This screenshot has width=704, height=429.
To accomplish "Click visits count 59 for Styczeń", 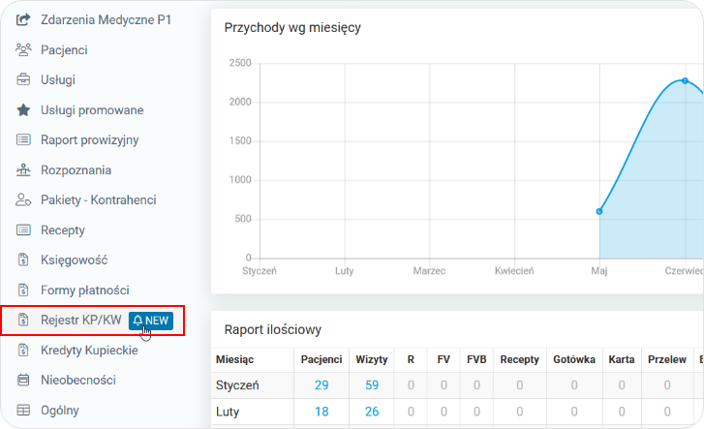I will [372, 385].
